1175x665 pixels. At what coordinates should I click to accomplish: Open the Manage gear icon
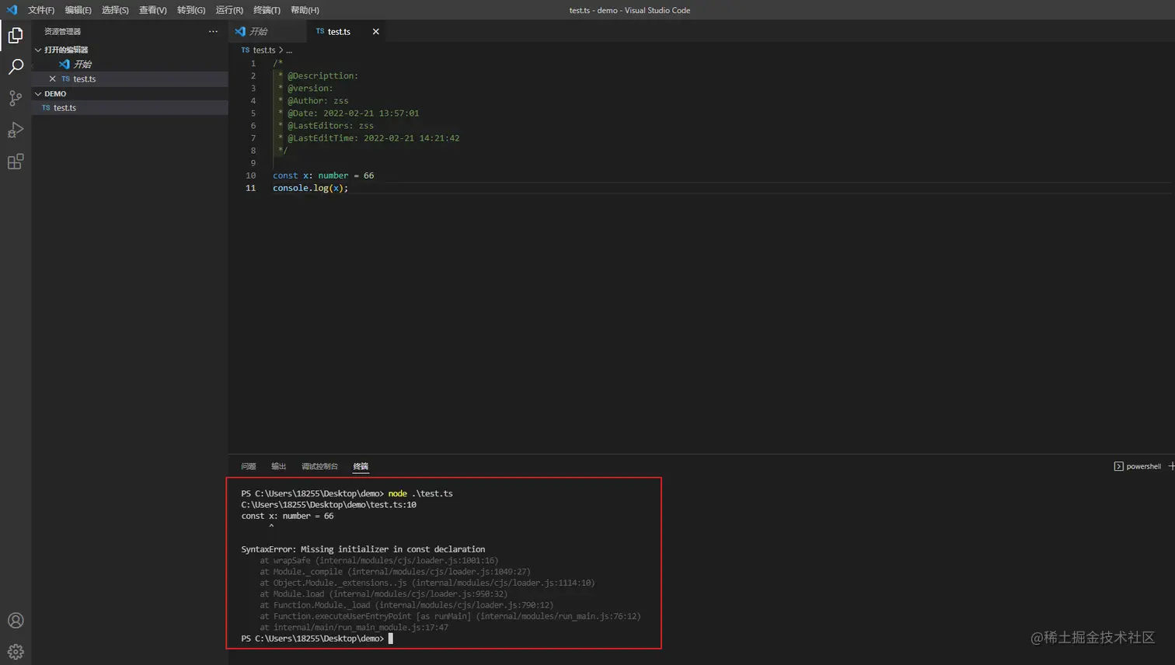[16, 652]
